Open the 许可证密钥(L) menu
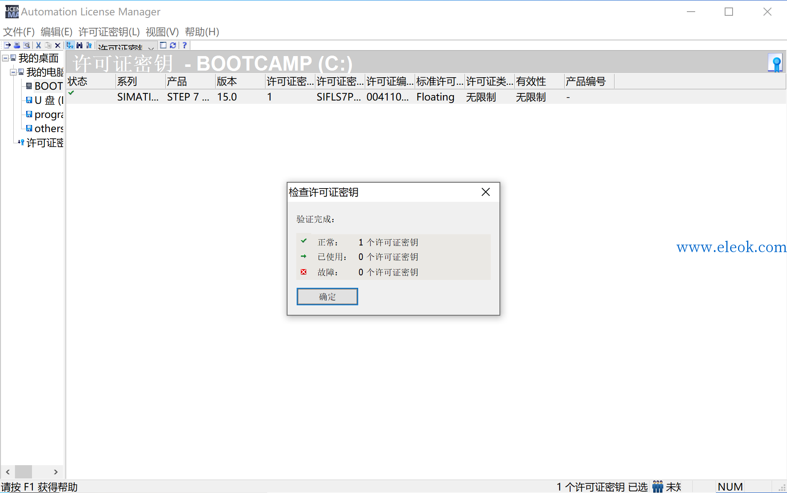The image size is (787, 493). click(x=109, y=32)
